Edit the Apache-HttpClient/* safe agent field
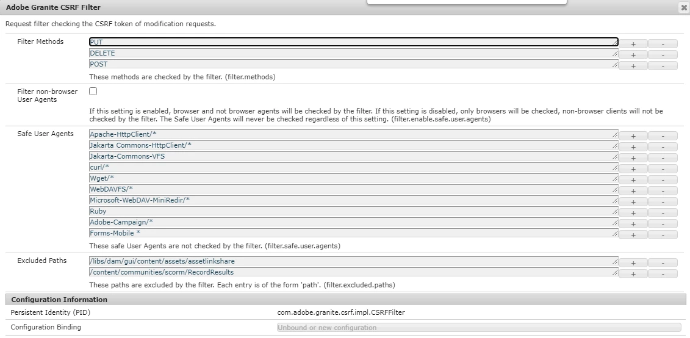The height and width of the screenshot is (338, 690). tap(353, 134)
